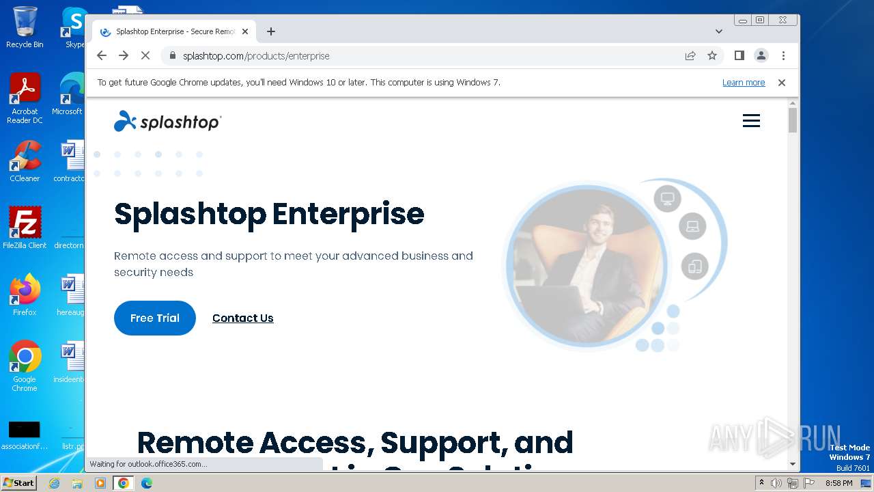Stop loading the page
The height and width of the screenshot is (492, 874).
pyautogui.click(x=145, y=56)
